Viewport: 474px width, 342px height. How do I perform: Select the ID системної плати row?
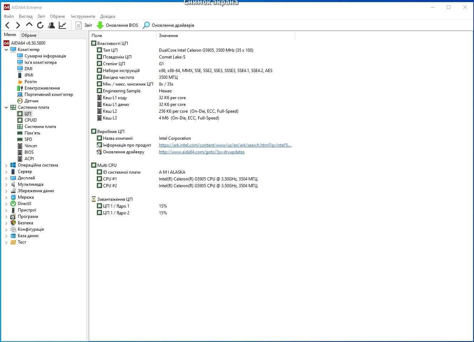pyautogui.click(x=192, y=172)
